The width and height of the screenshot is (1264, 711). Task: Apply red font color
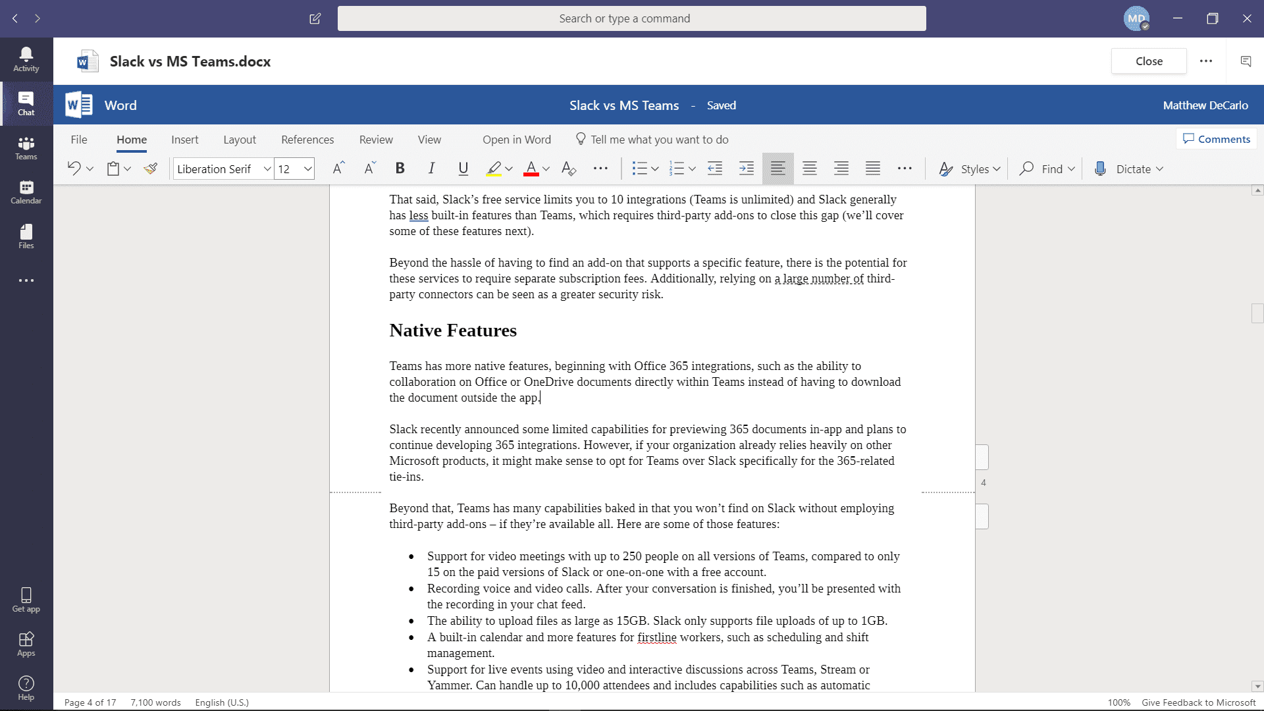click(531, 169)
